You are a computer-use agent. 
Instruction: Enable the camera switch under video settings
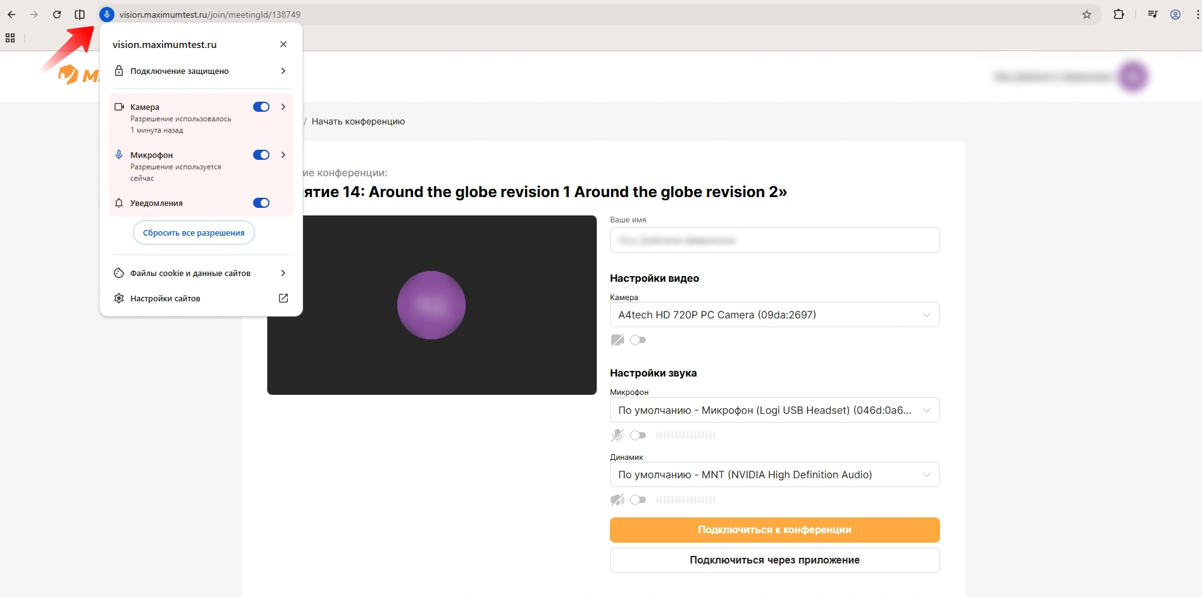pos(638,340)
